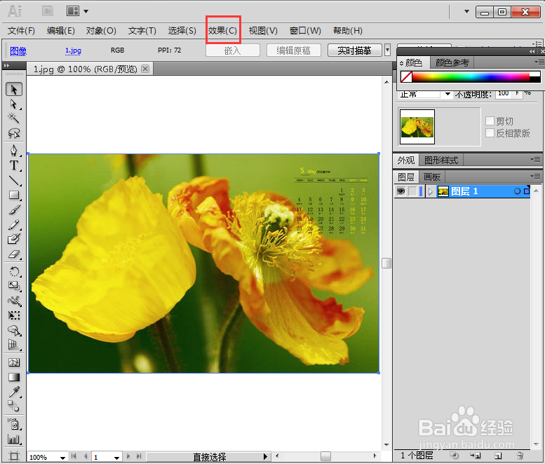Image resolution: width=545 pixels, height=464 pixels.
Task: Select the Rectangle tool
Action: [14, 195]
